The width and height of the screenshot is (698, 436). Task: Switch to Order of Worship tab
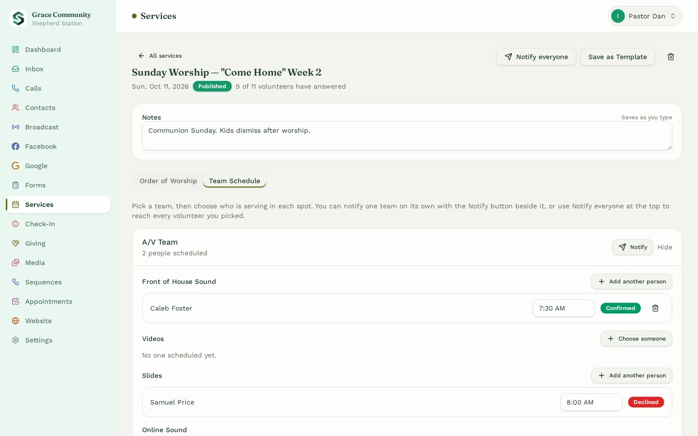[168, 181]
